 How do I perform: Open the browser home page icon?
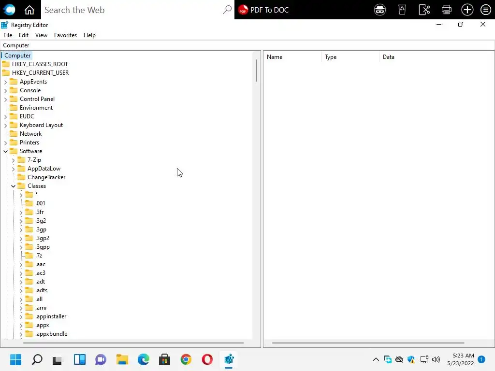29,10
